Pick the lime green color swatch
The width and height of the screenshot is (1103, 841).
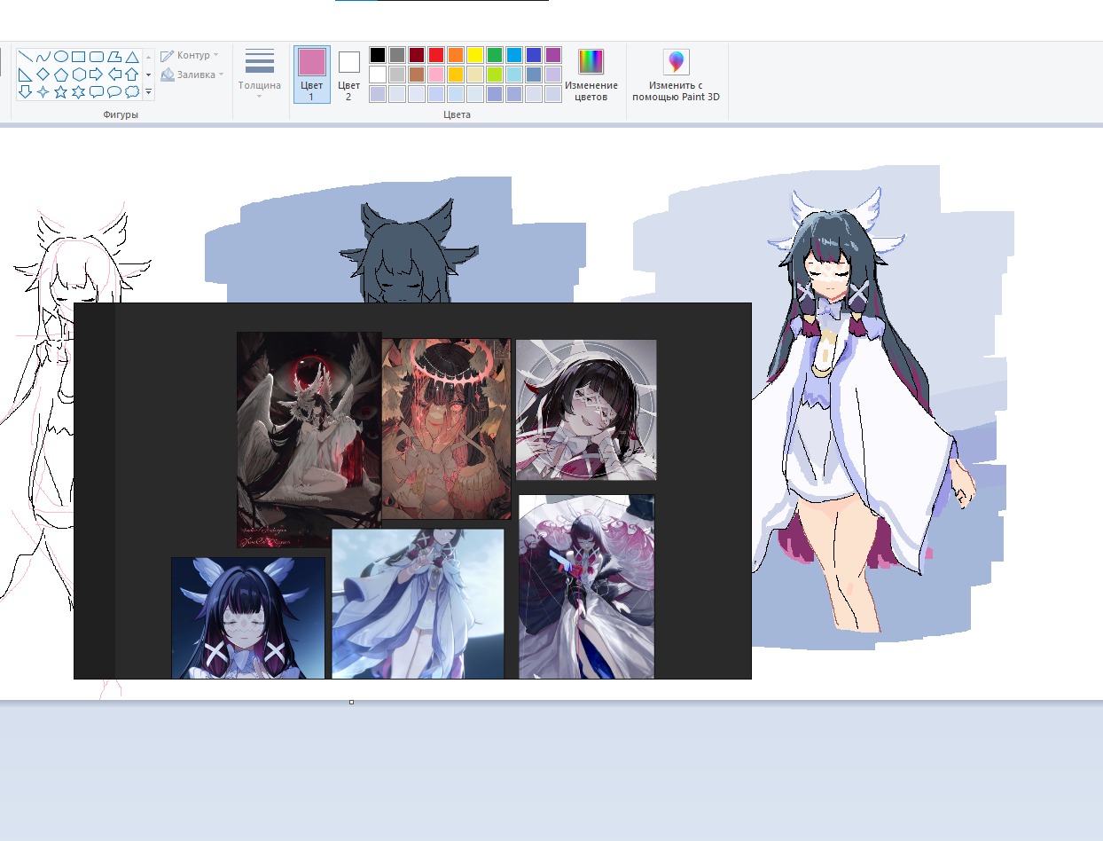tap(495, 75)
